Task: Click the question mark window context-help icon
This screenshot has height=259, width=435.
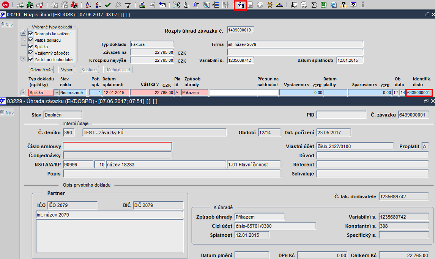Action: [353, 5]
